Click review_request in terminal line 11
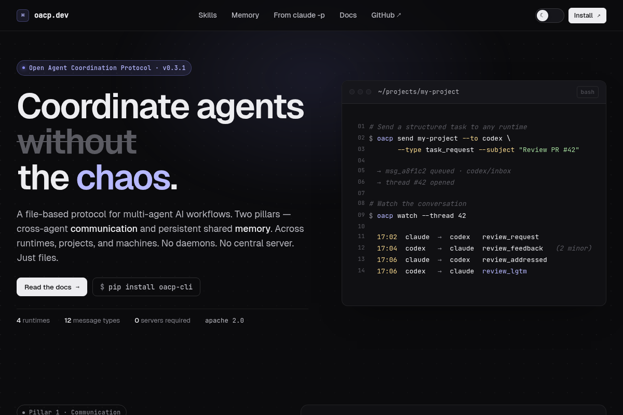The width and height of the screenshot is (623, 415). point(510,237)
